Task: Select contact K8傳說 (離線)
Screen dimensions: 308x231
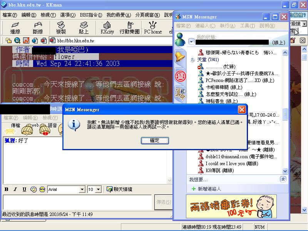Action: pyautogui.click(x=219, y=170)
